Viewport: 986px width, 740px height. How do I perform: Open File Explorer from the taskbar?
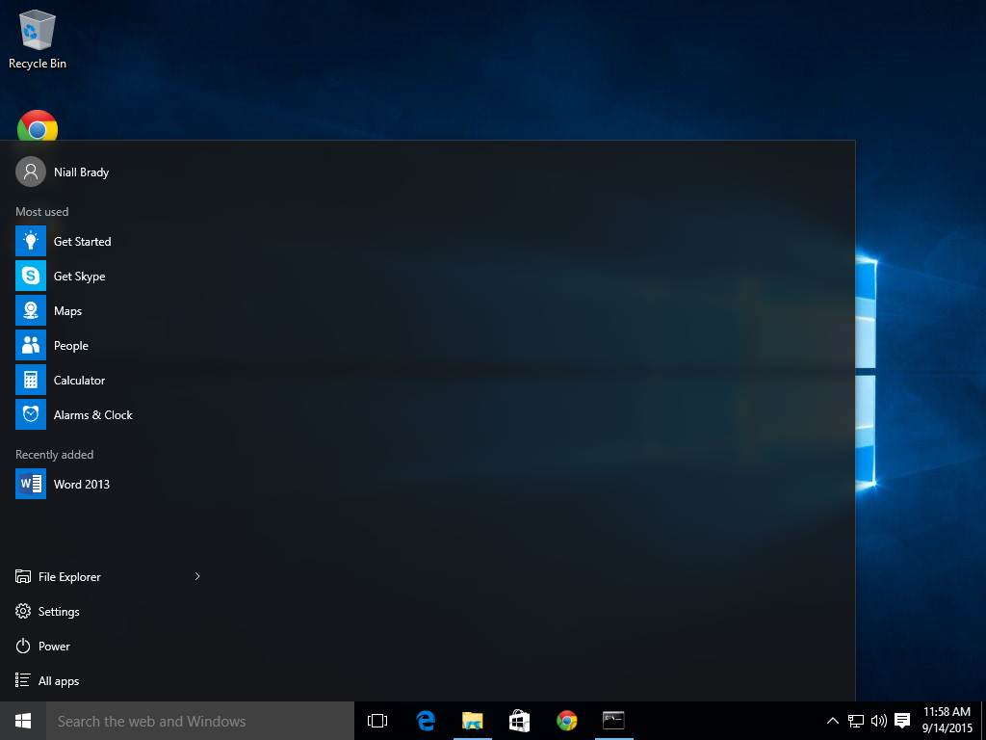(472, 721)
